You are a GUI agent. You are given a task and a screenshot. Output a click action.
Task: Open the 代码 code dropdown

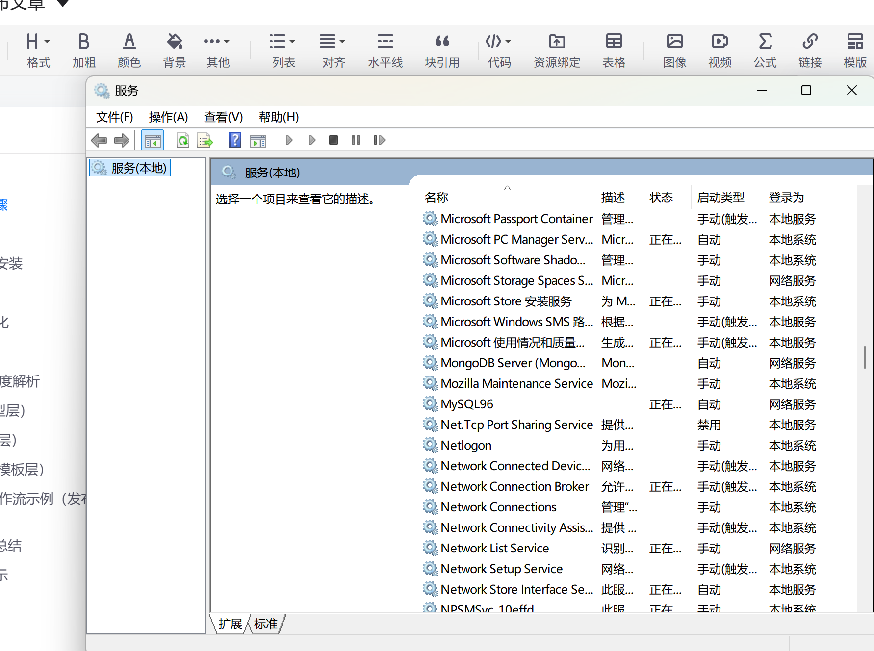click(x=499, y=50)
